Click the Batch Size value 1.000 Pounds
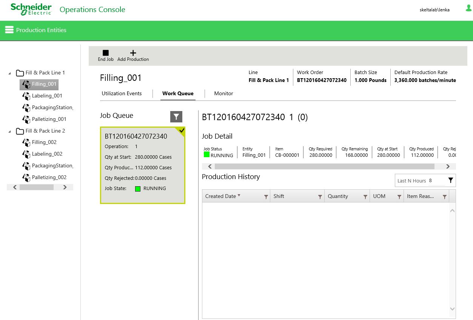The image size is (473, 320). [370, 80]
